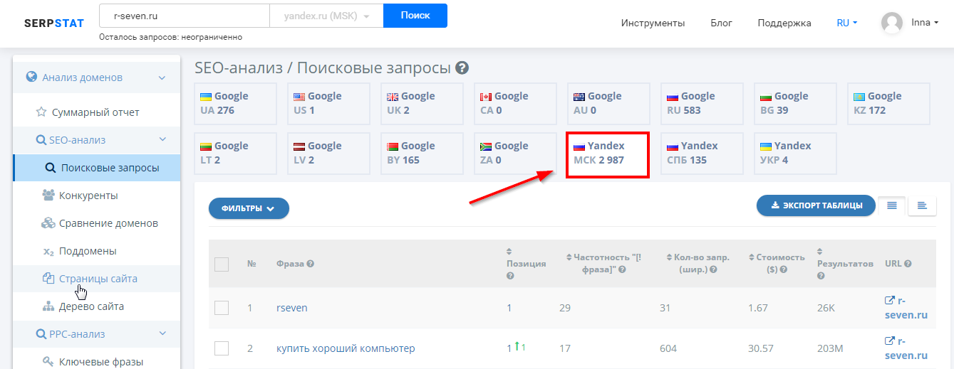Sort by the Результатов column
Image resolution: width=954 pixels, height=369 pixels.
click(845, 263)
